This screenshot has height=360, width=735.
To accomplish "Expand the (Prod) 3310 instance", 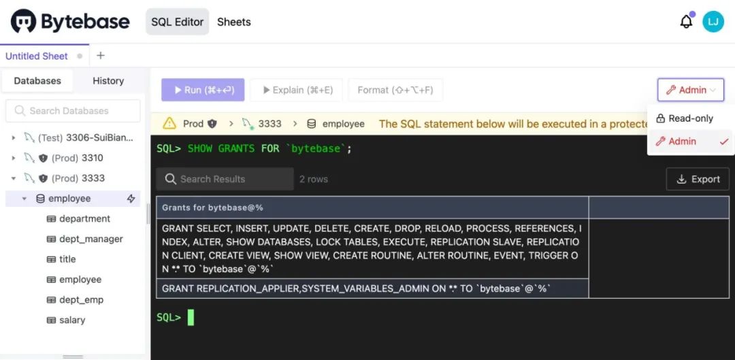I will click(14, 158).
